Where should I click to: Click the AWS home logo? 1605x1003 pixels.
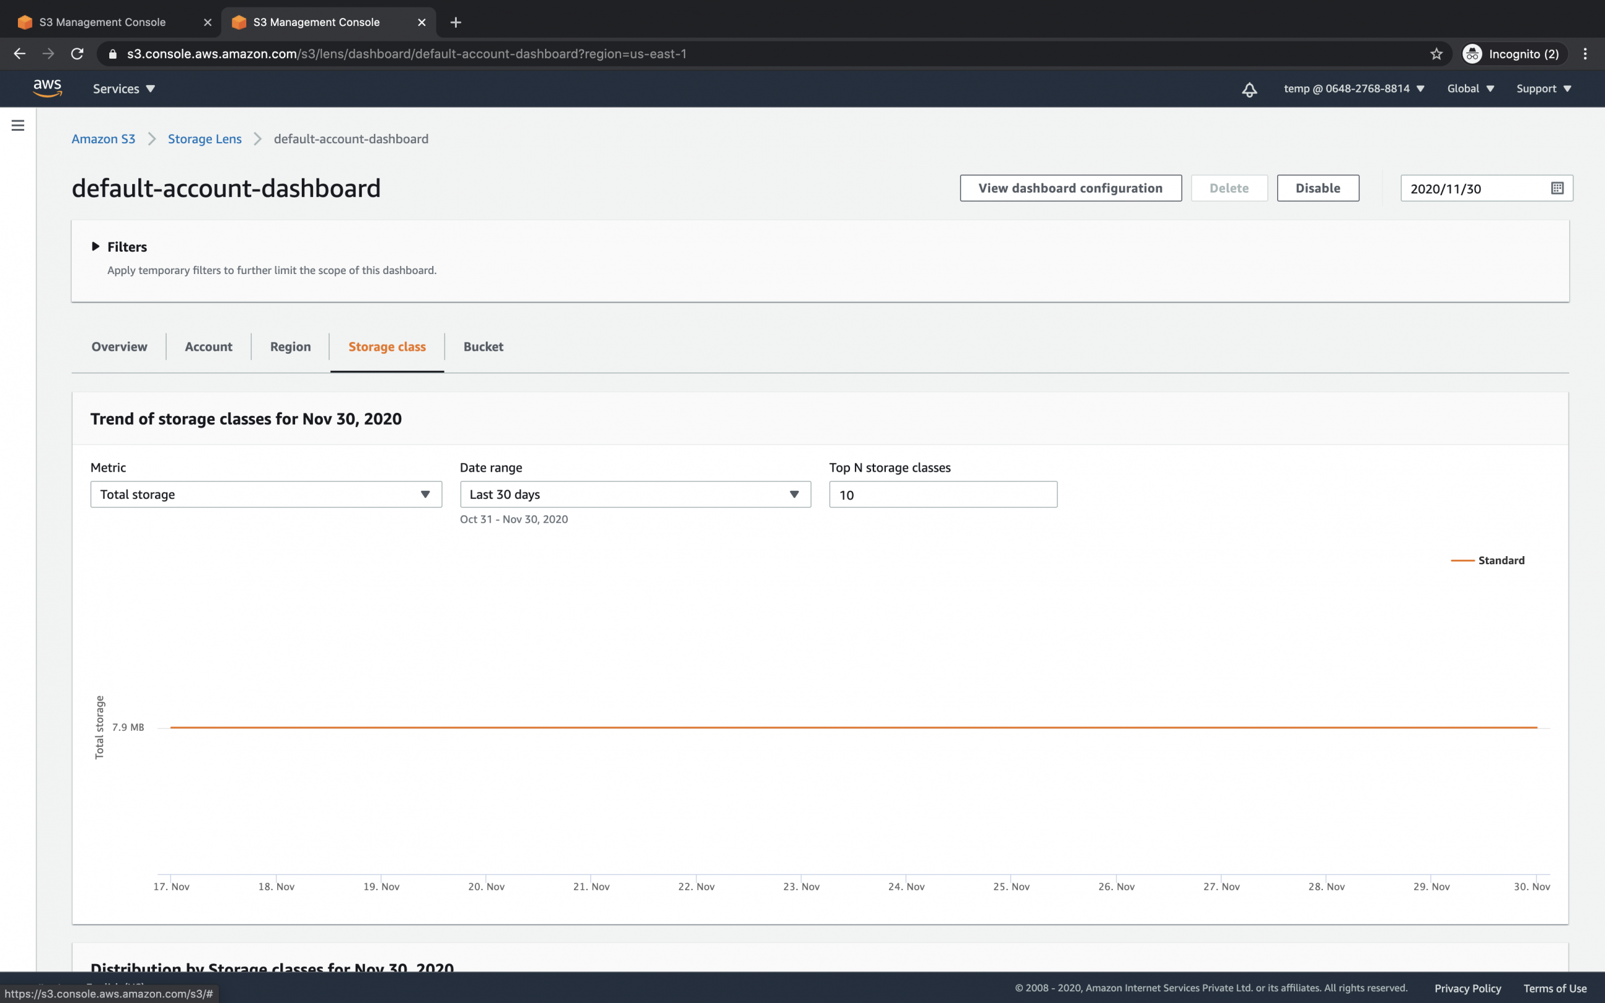click(47, 88)
